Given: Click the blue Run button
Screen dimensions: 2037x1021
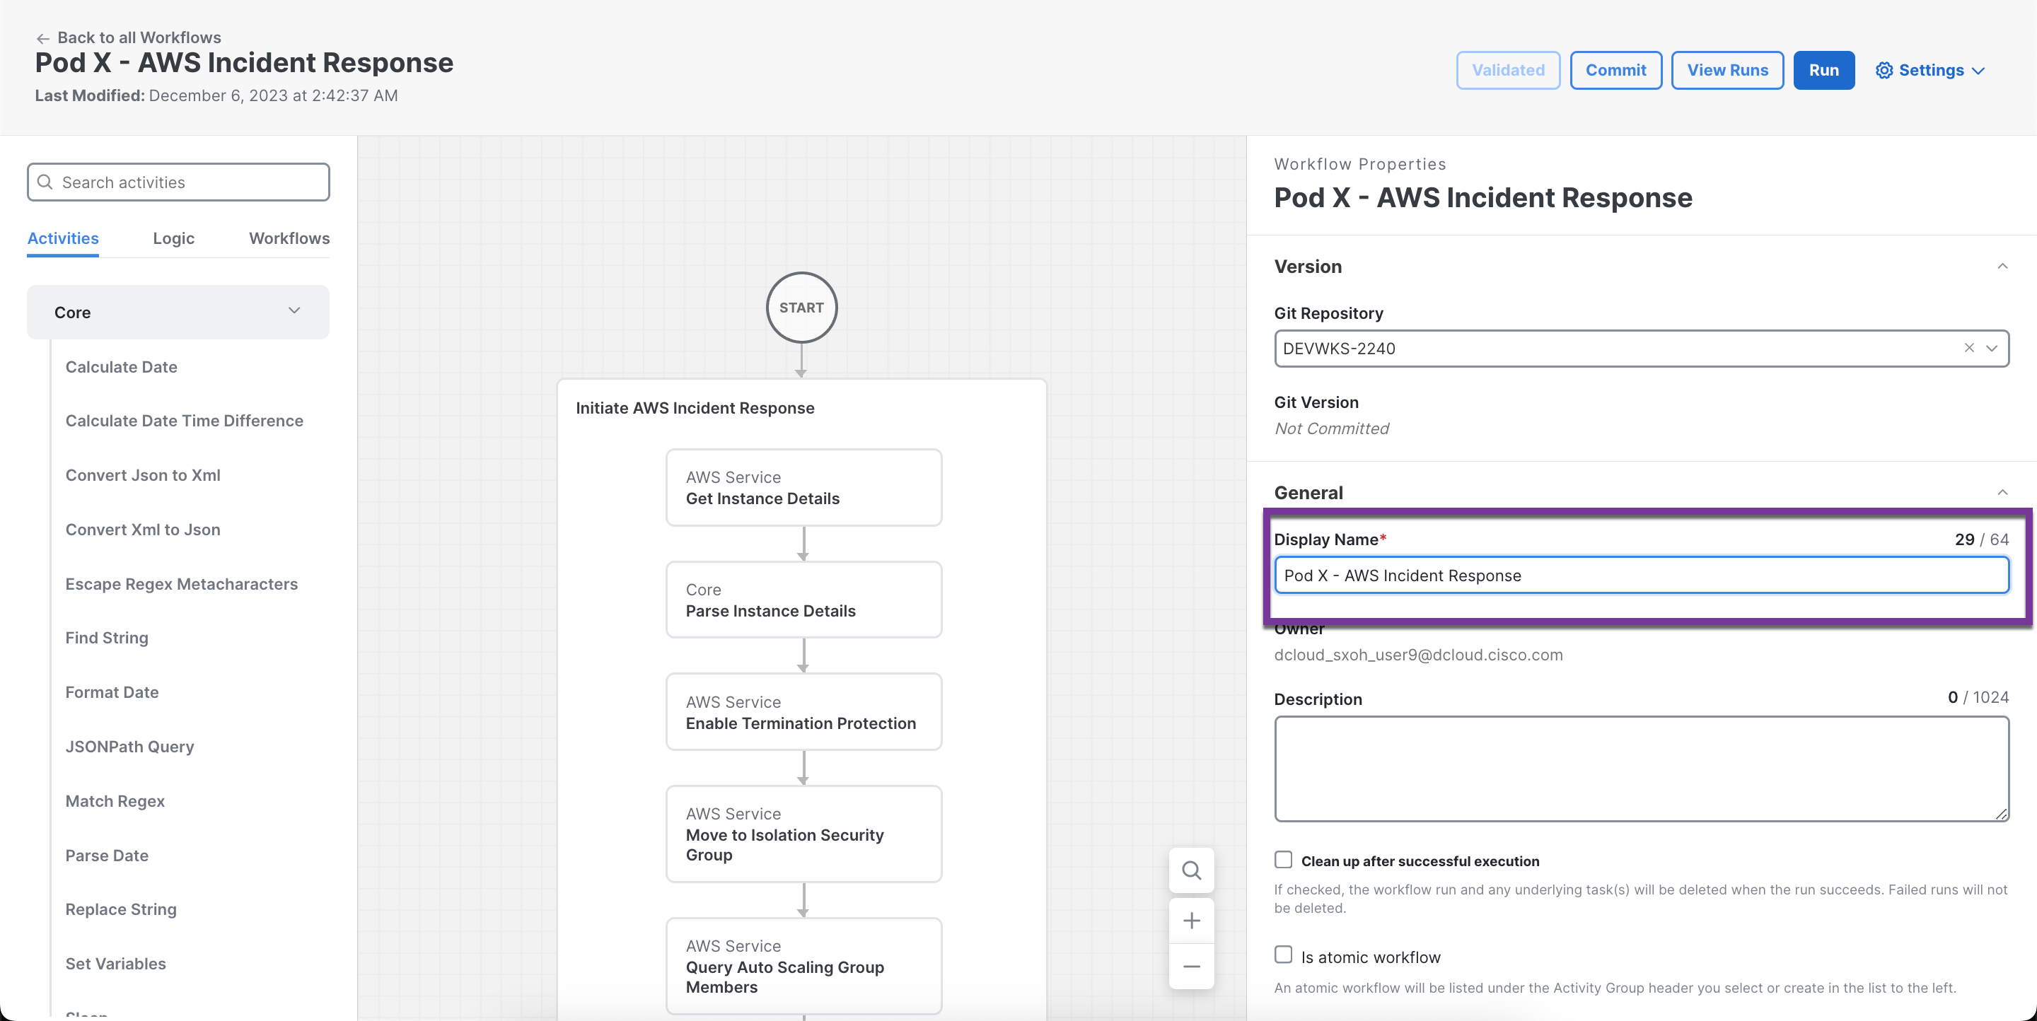Looking at the screenshot, I should point(1823,70).
